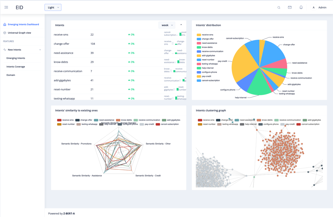This screenshot has height=217, width=333.
Task: Open the Light theme dropdown
Action: pyautogui.click(x=53, y=7)
